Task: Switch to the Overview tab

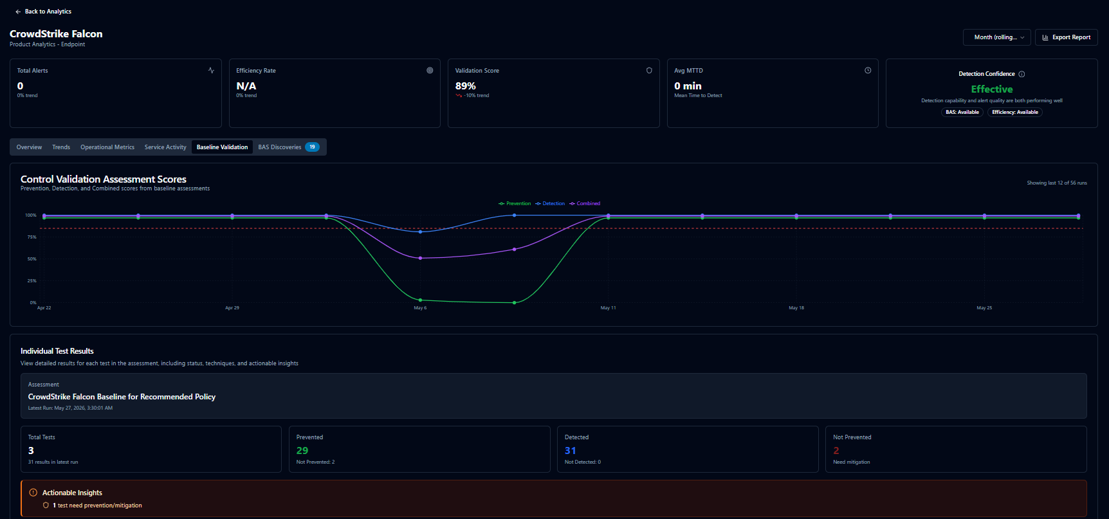Action: 29,147
